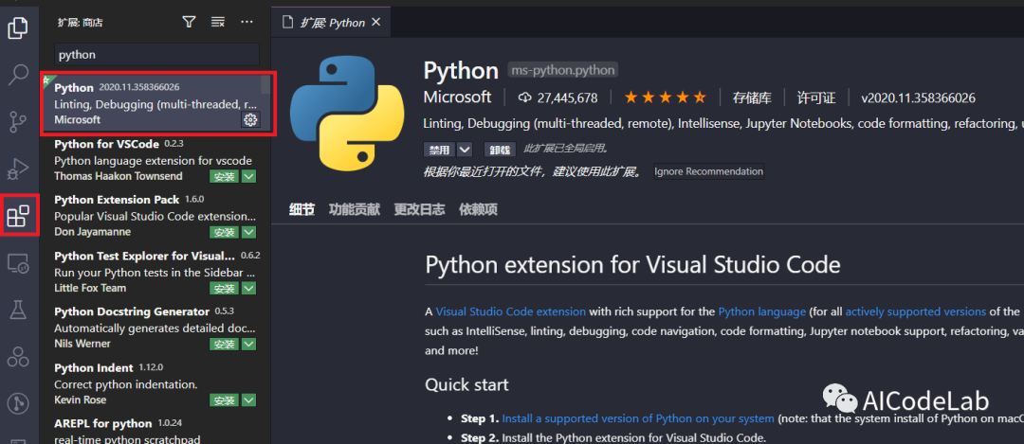Viewport: 1024px width, 444px height.
Task: Select Python Extension Pack entry
Action: coord(155,216)
